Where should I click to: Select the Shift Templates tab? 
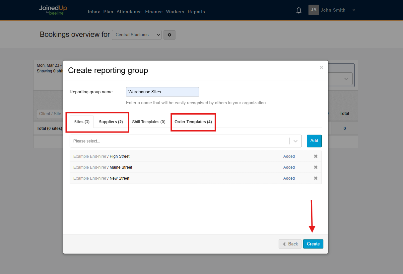point(149,122)
